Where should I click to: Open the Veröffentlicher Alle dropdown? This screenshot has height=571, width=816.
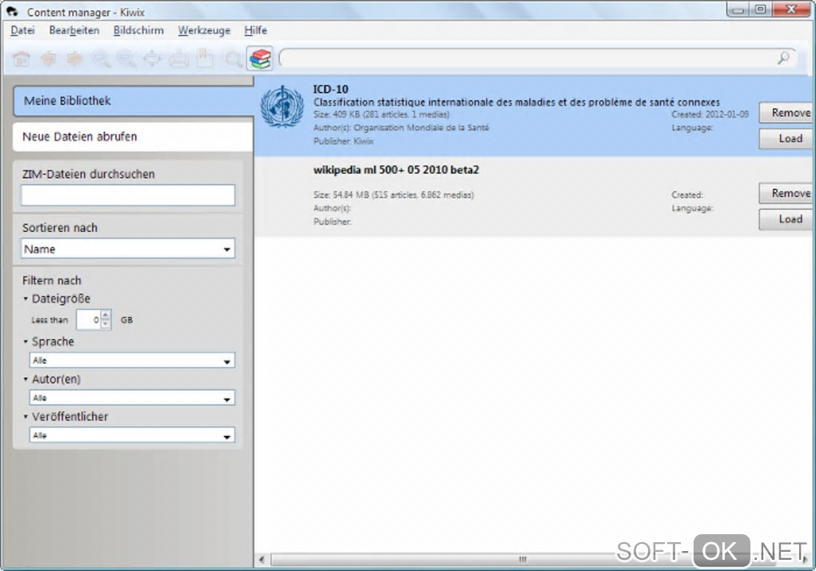coord(132,435)
